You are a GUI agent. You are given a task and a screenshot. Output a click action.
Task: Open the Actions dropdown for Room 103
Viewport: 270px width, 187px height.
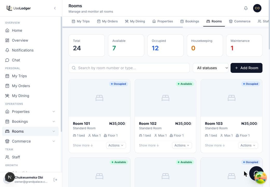click(x=248, y=145)
